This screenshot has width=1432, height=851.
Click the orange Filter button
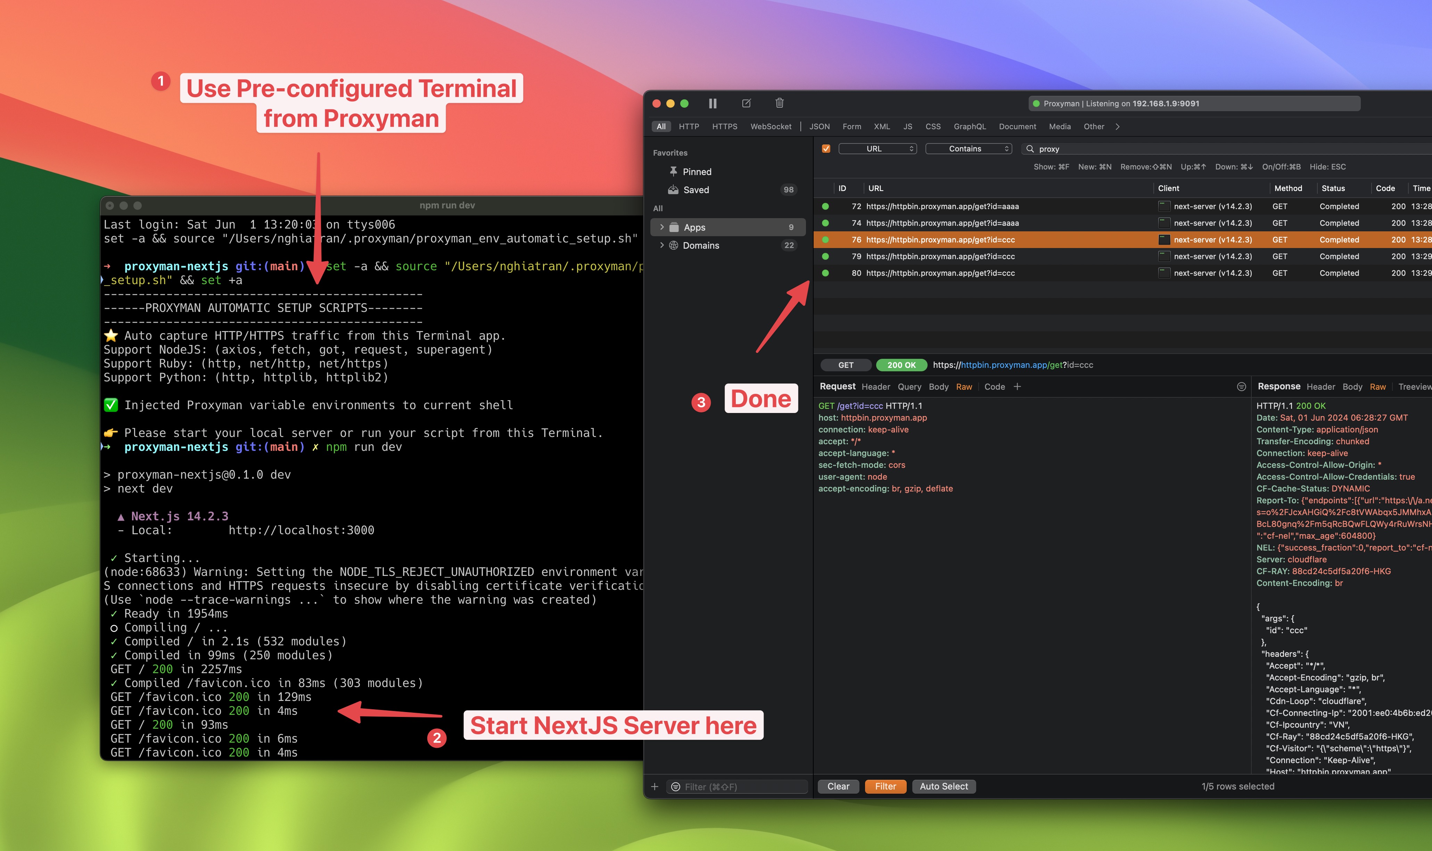click(885, 786)
